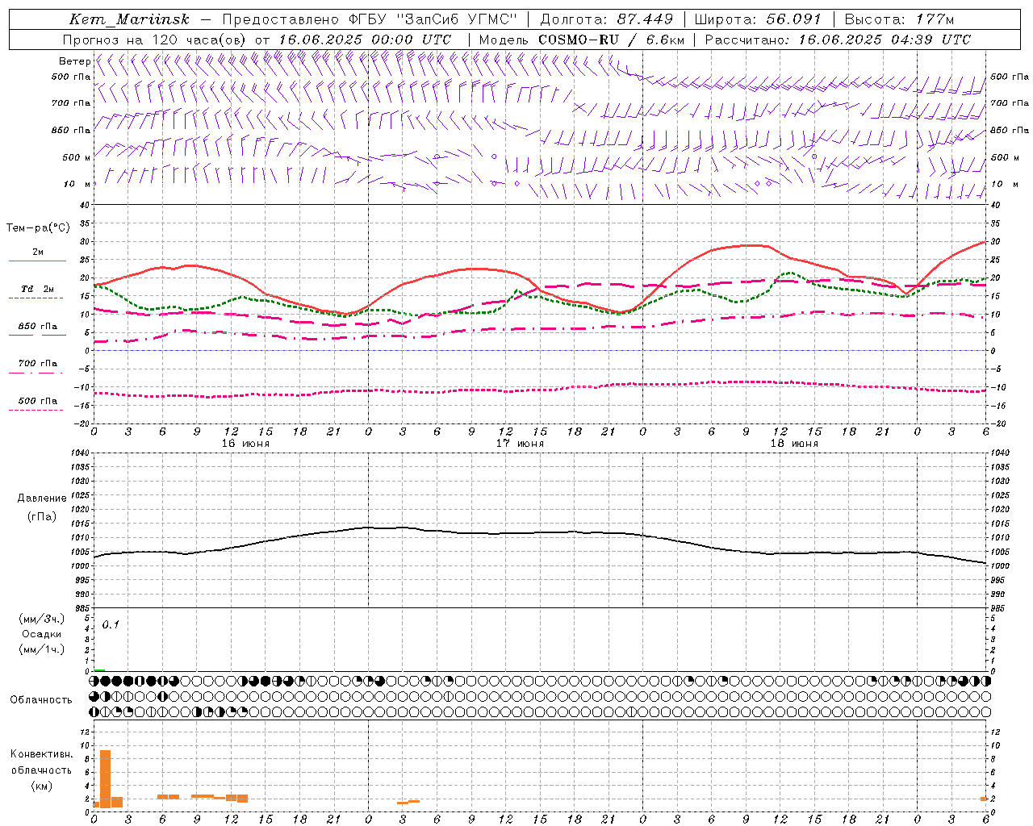Click the latitude value 56.091
1033x826 pixels.
tap(793, 19)
